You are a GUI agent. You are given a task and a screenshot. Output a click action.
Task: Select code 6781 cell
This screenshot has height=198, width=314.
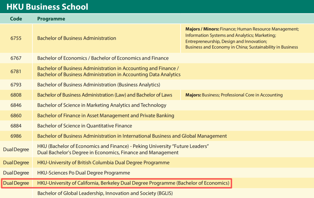[x=16, y=72]
